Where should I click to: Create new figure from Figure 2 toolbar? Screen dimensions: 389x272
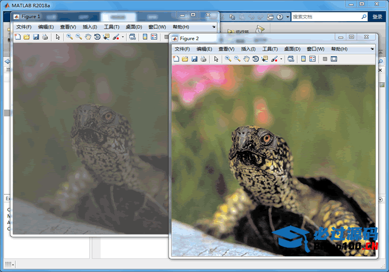176,59
